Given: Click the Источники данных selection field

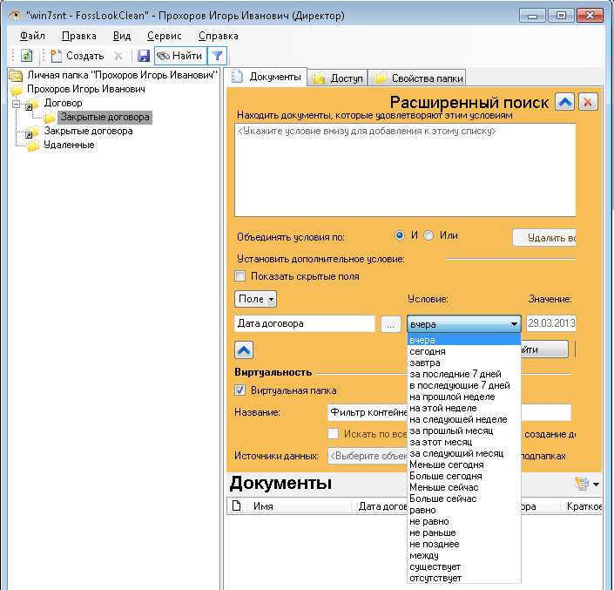Looking at the screenshot, I should pos(368,456).
